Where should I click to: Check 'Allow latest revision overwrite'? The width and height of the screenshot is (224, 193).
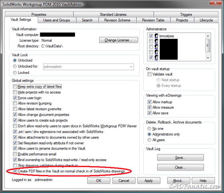pos(15,109)
